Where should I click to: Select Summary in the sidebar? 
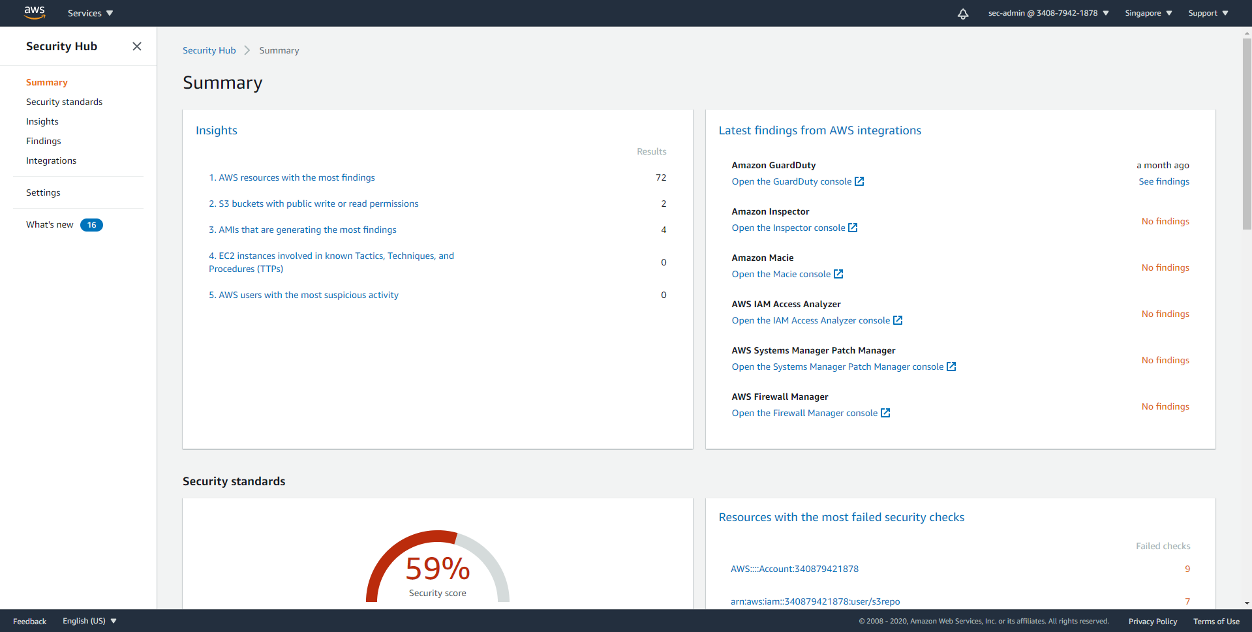pos(47,82)
